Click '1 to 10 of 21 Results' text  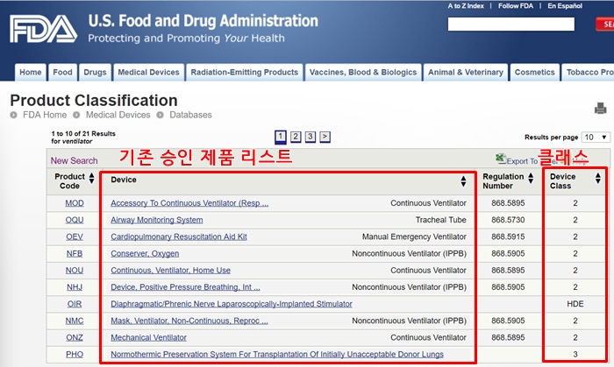coord(83,134)
